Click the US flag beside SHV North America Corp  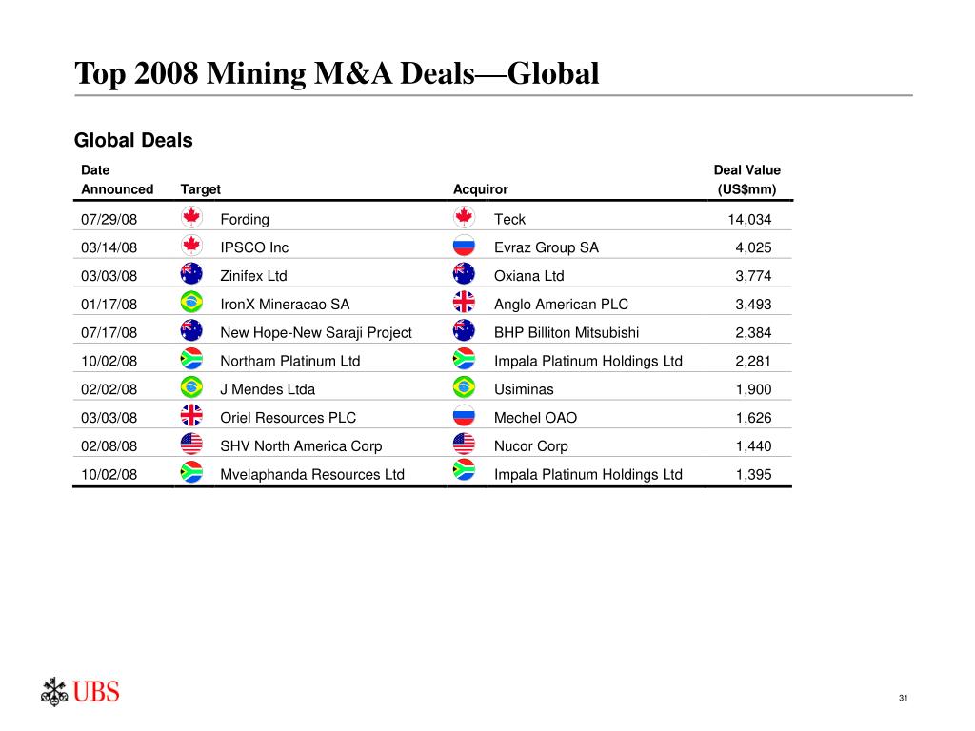(x=191, y=444)
